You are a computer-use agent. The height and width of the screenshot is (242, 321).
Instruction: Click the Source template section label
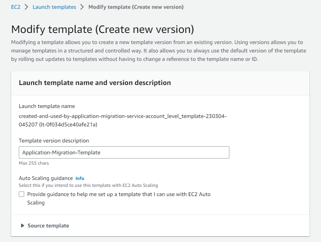pyautogui.click(x=48, y=226)
